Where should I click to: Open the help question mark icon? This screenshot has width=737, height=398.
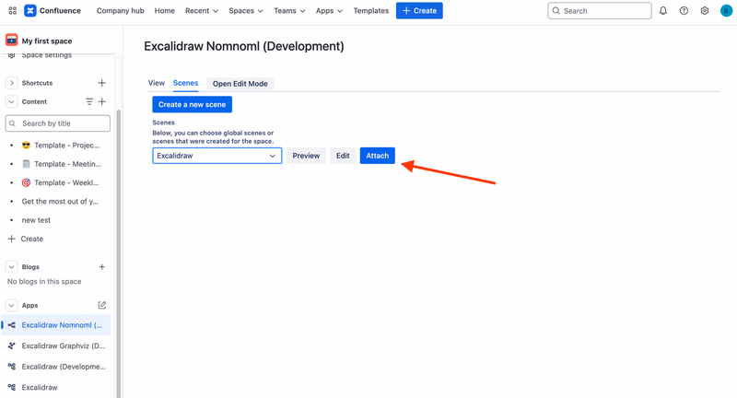coord(684,11)
